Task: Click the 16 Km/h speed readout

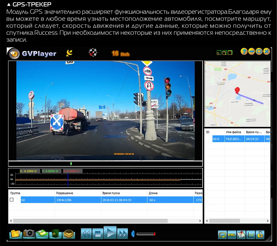Action: pyautogui.click(x=121, y=54)
